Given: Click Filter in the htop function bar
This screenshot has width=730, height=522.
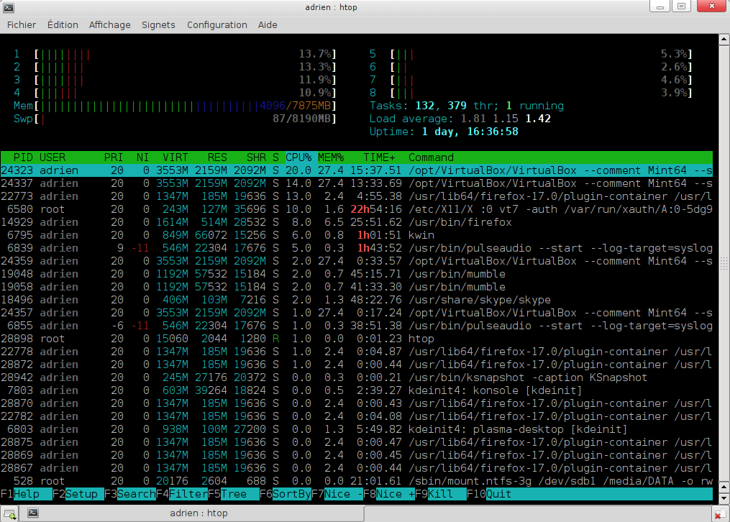Looking at the screenshot, I should pyautogui.click(x=188, y=494).
